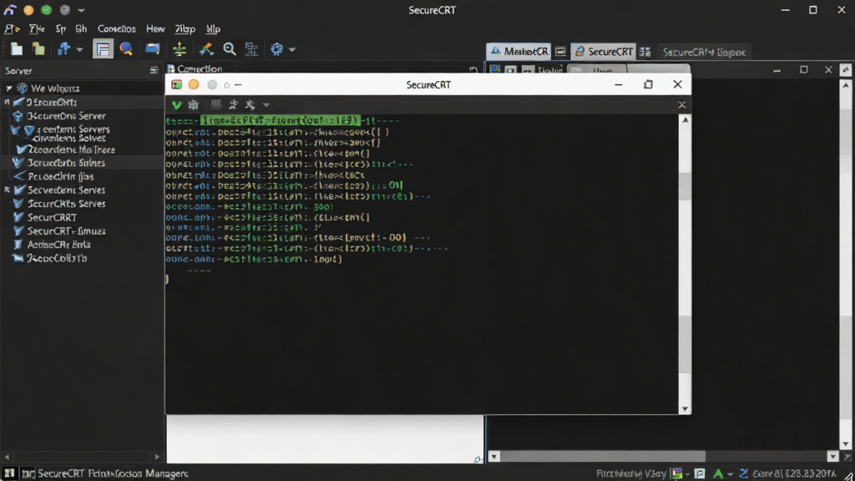Viewport: 855px width, 481px height.
Task: Select the 'Zeoardenc Ma Trees' tree item
Action: click(72, 149)
